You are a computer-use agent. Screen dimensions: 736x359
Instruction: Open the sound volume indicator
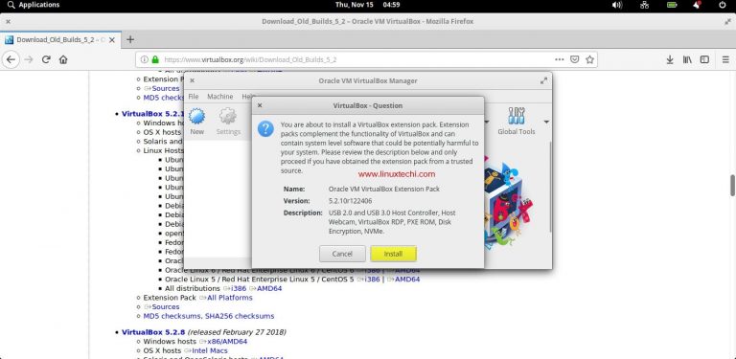coord(617,5)
